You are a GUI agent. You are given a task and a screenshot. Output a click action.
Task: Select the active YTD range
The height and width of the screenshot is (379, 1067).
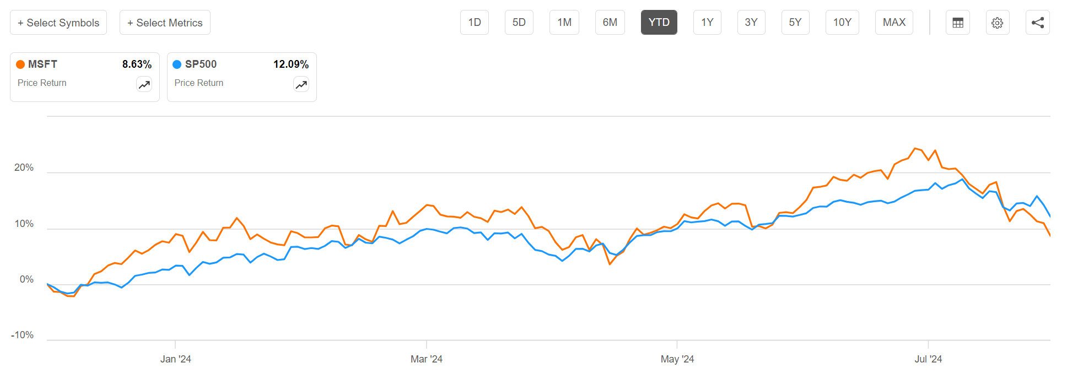(x=659, y=23)
